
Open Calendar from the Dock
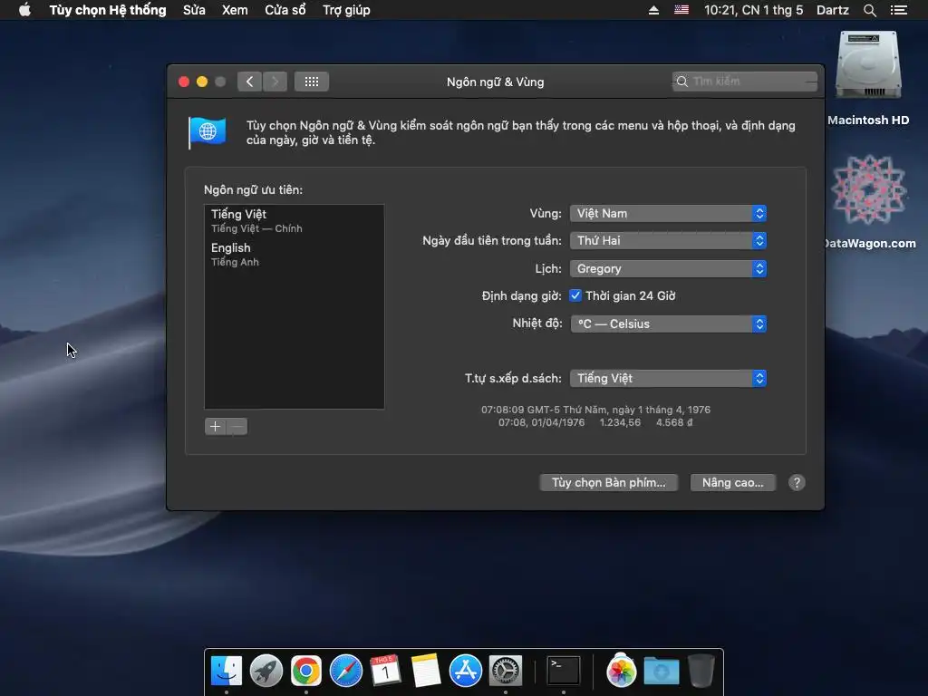click(x=385, y=671)
